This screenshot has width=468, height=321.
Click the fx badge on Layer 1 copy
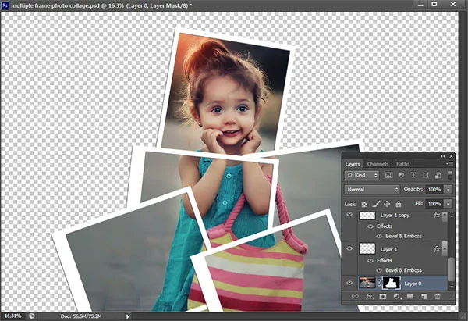[437, 216]
